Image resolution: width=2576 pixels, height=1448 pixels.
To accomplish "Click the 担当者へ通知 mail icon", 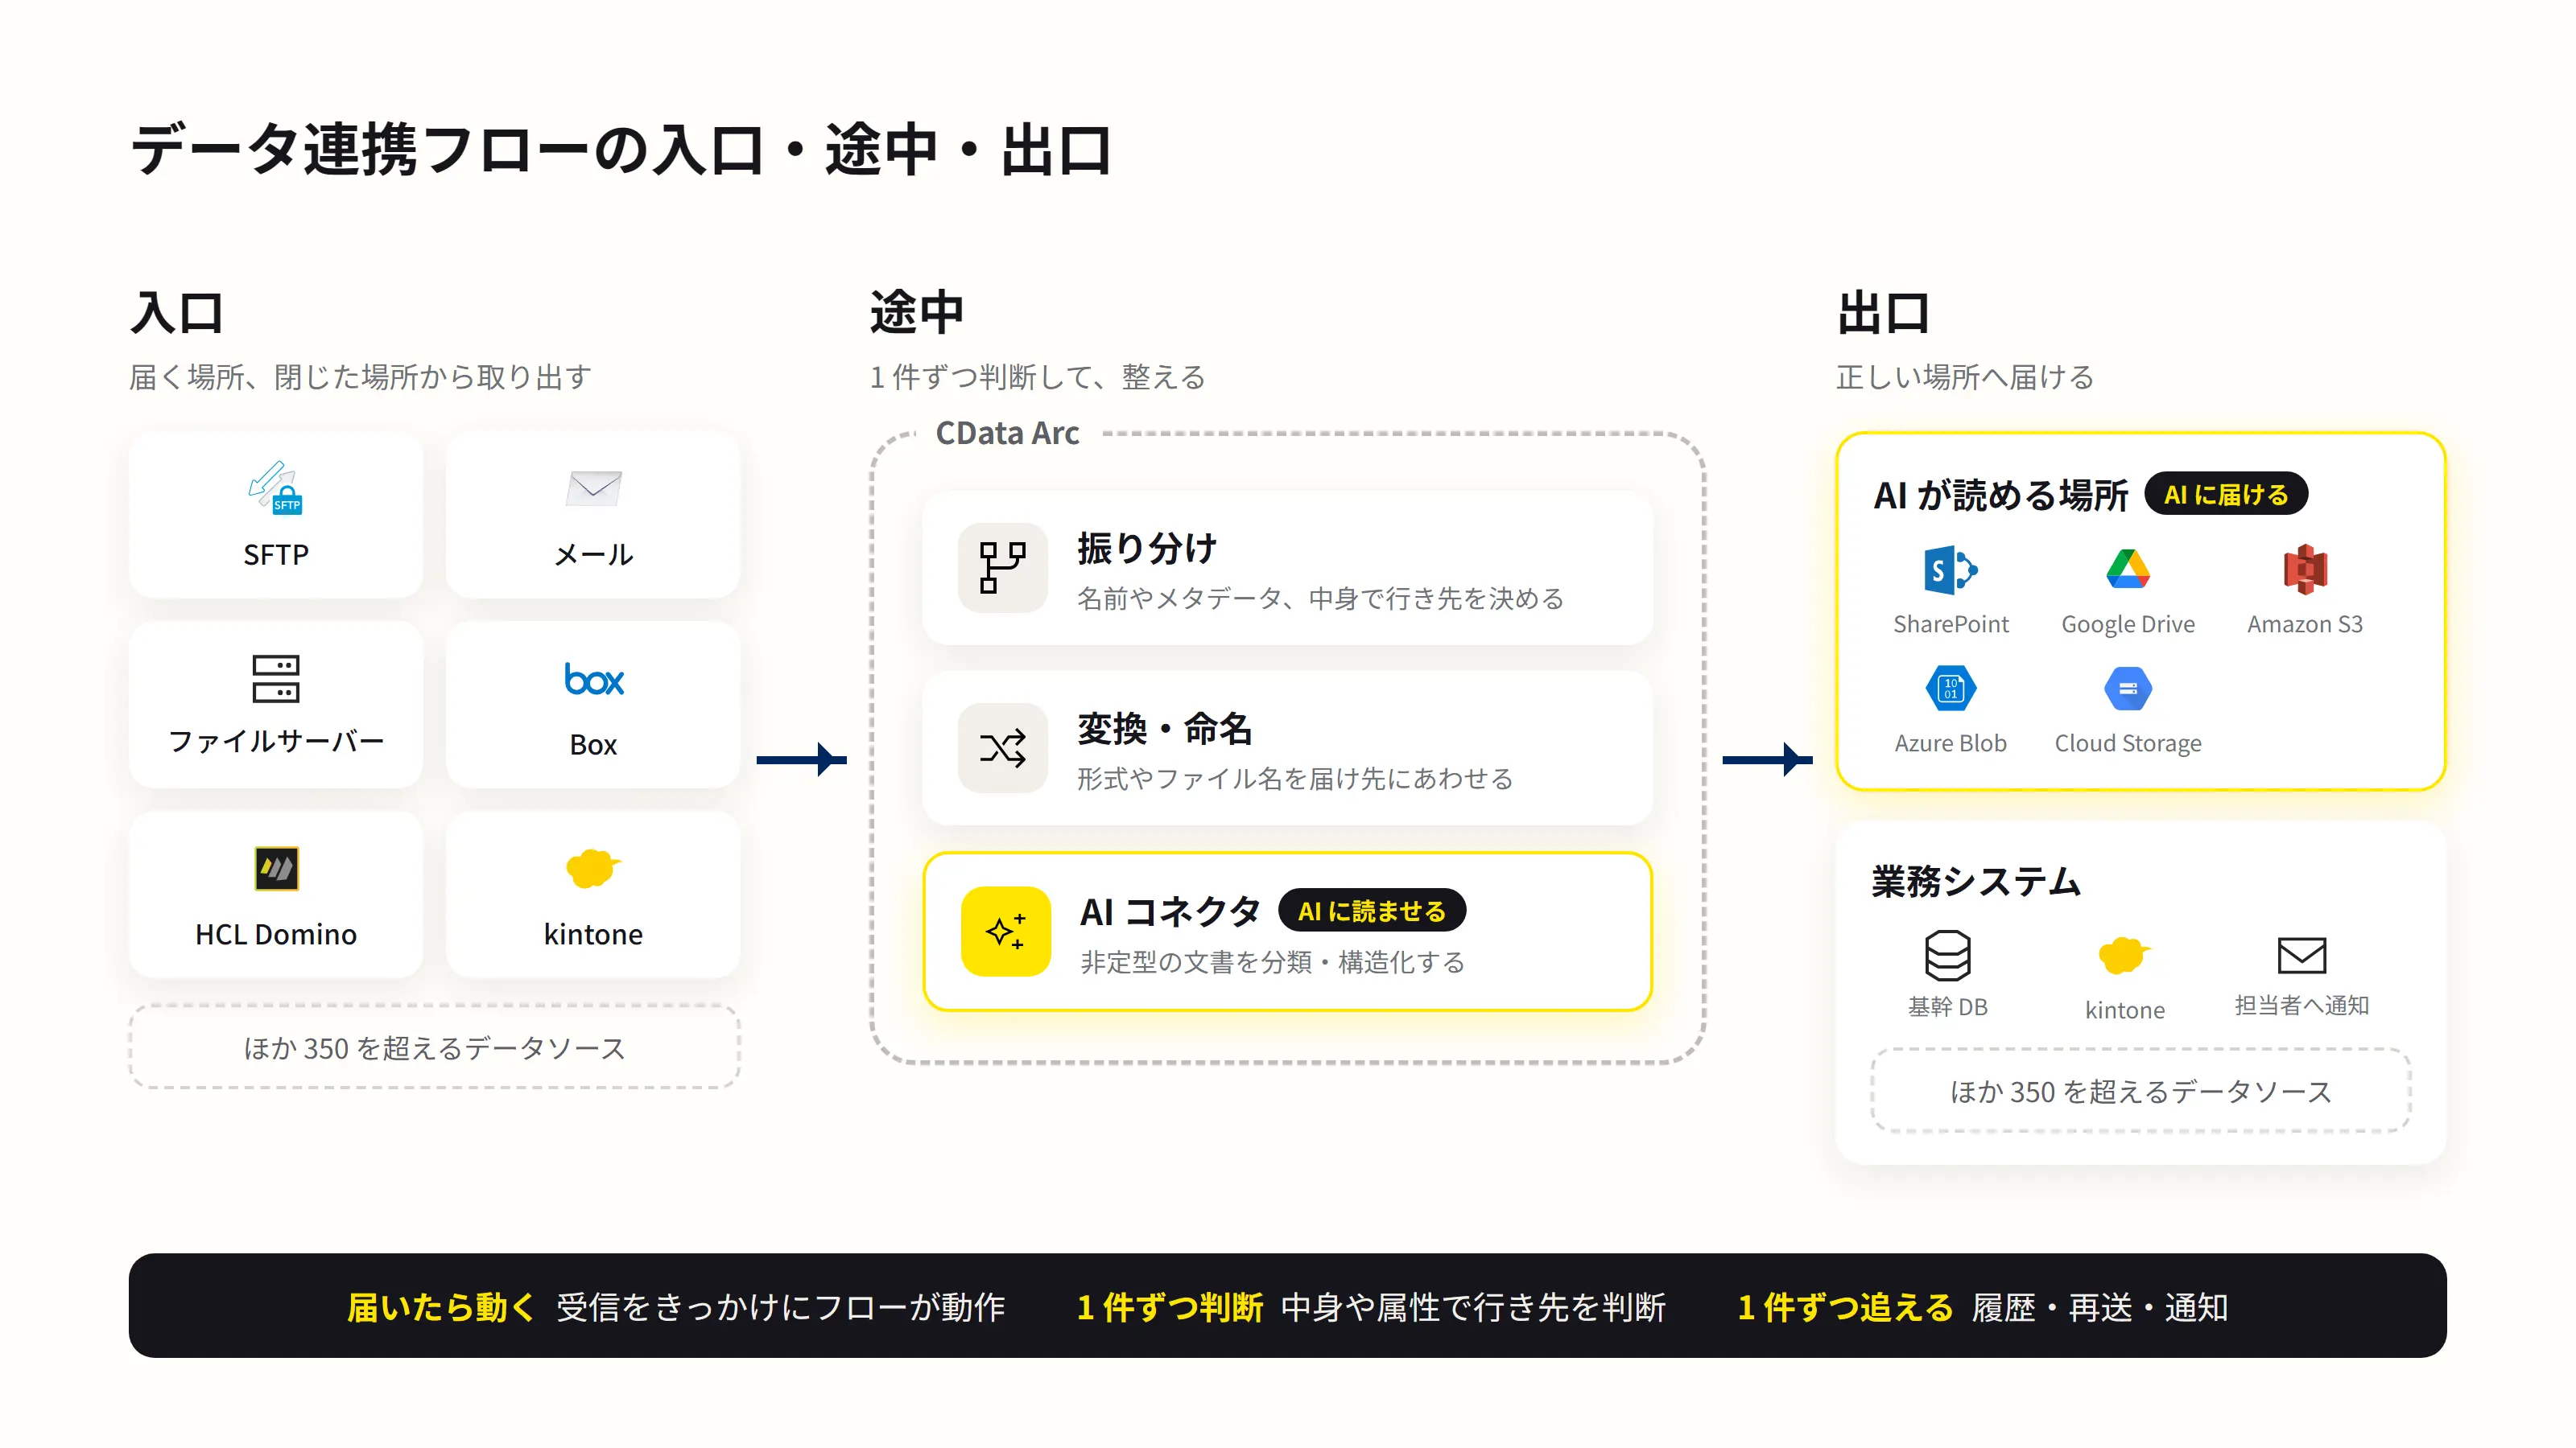I will click(x=2301, y=954).
